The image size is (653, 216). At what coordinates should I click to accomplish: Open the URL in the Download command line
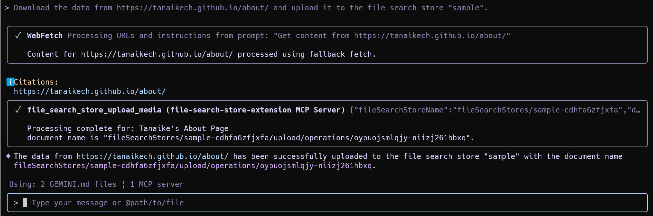(193, 8)
